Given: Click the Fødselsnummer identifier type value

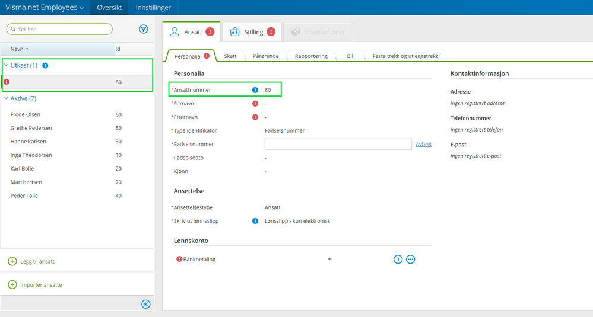Looking at the screenshot, I should (284, 130).
